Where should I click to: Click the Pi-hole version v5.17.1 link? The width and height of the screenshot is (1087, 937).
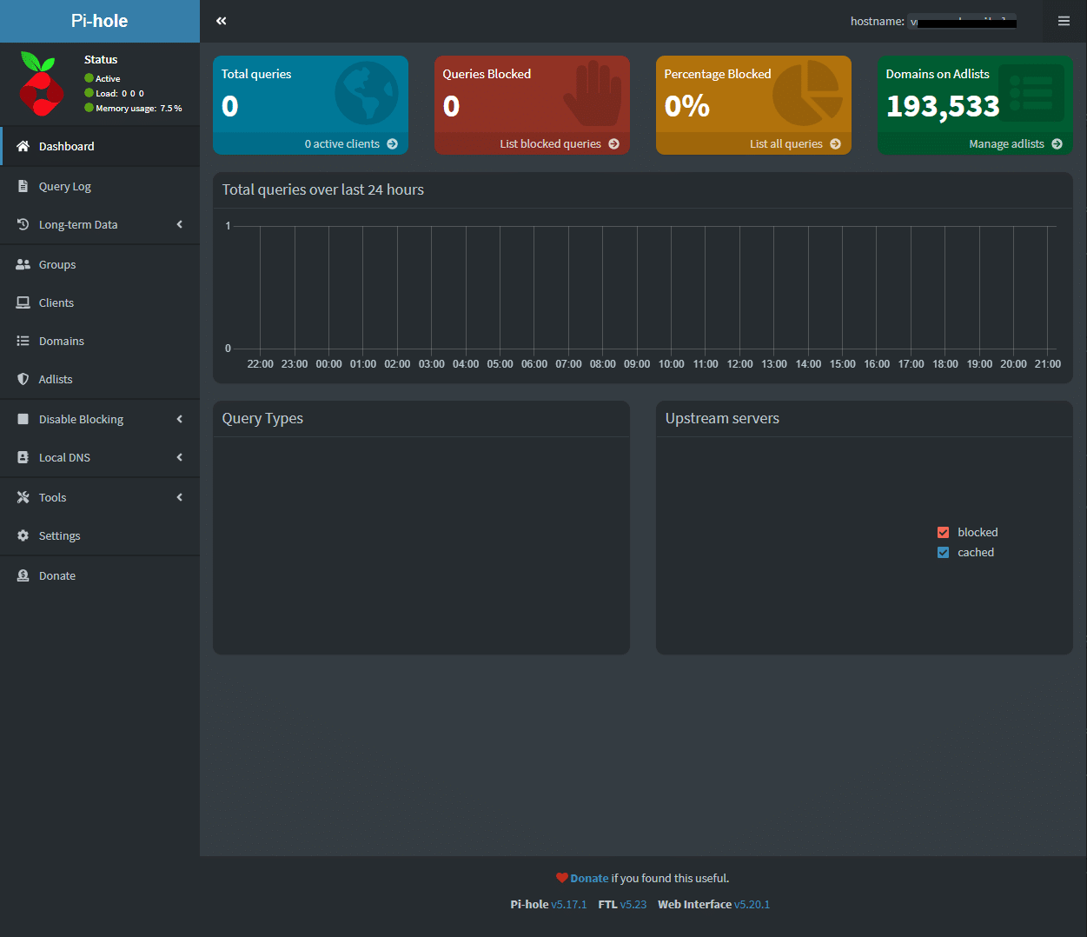point(569,905)
